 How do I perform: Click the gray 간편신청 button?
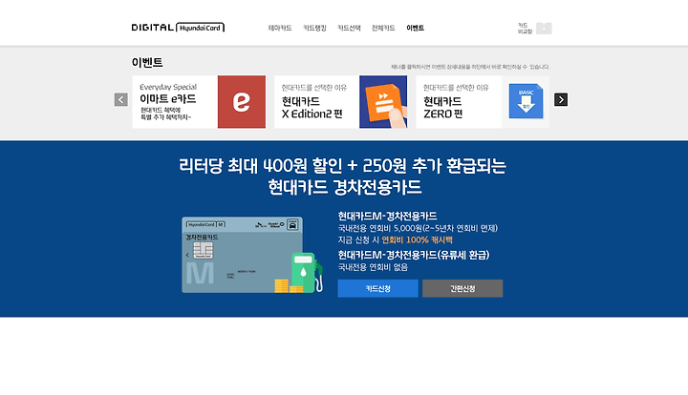coord(462,288)
